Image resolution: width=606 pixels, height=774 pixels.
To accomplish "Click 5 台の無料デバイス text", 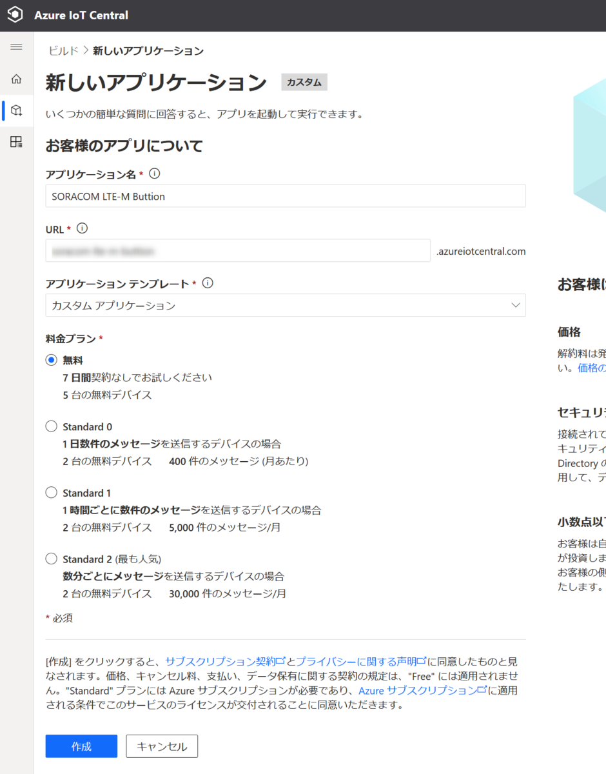I will click(x=107, y=395).
